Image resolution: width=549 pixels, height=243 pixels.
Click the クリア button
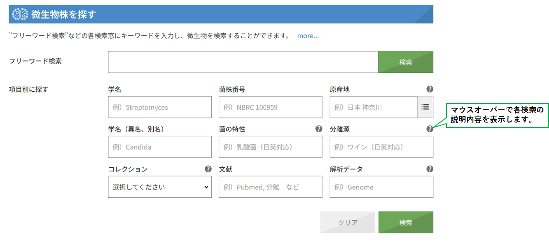[x=348, y=222]
